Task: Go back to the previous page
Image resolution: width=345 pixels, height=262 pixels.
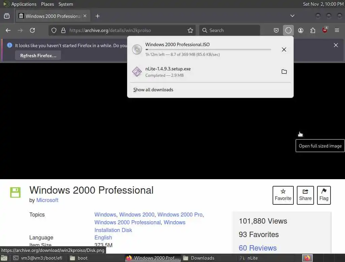Action: point(8,30)
